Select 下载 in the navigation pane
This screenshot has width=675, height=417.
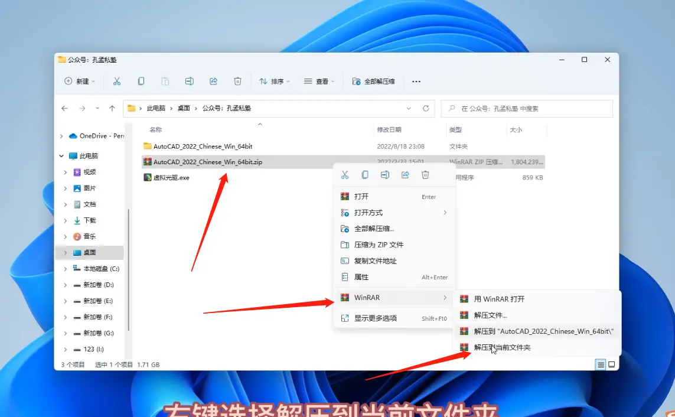click(90, 220)
